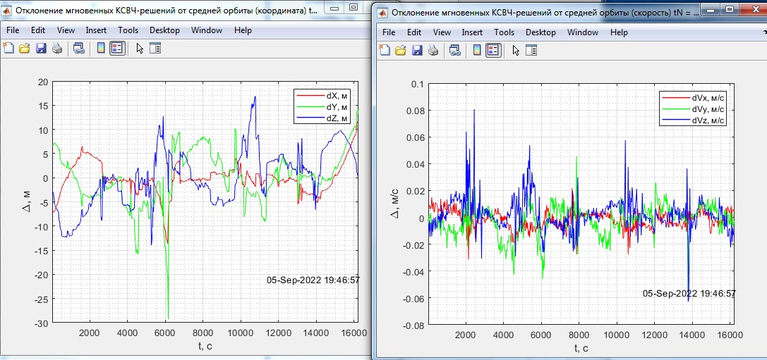This screenshot has width=767, height=360.
Task: Open Property Inspector in the velocity (скорость) window toolbar
Action: (531, 50)
